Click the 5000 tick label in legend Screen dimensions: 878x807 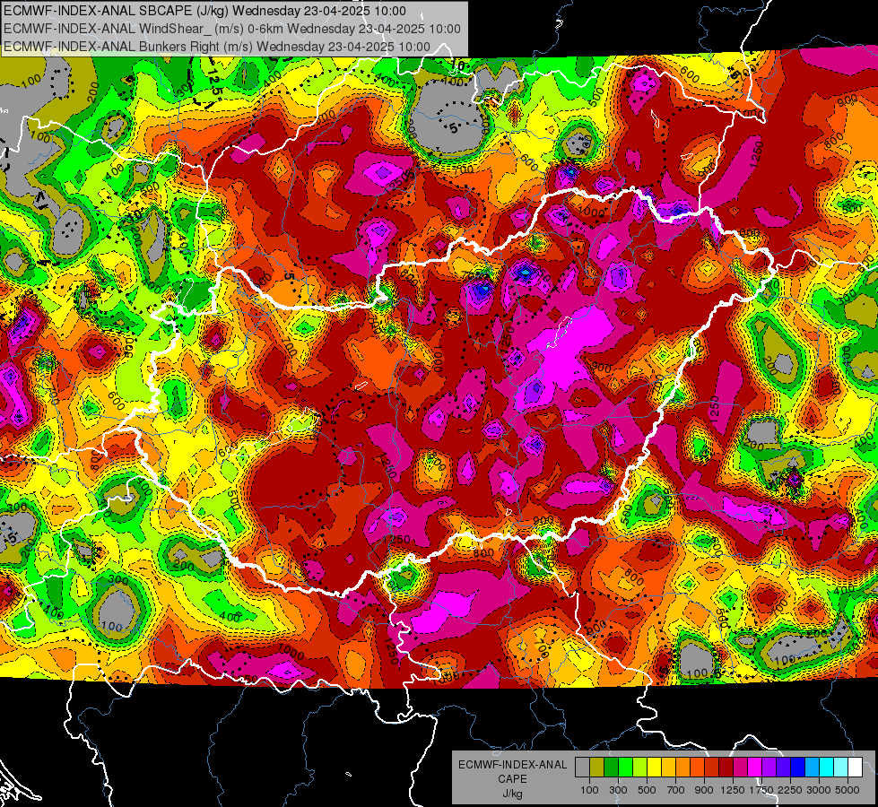point(848,790)
